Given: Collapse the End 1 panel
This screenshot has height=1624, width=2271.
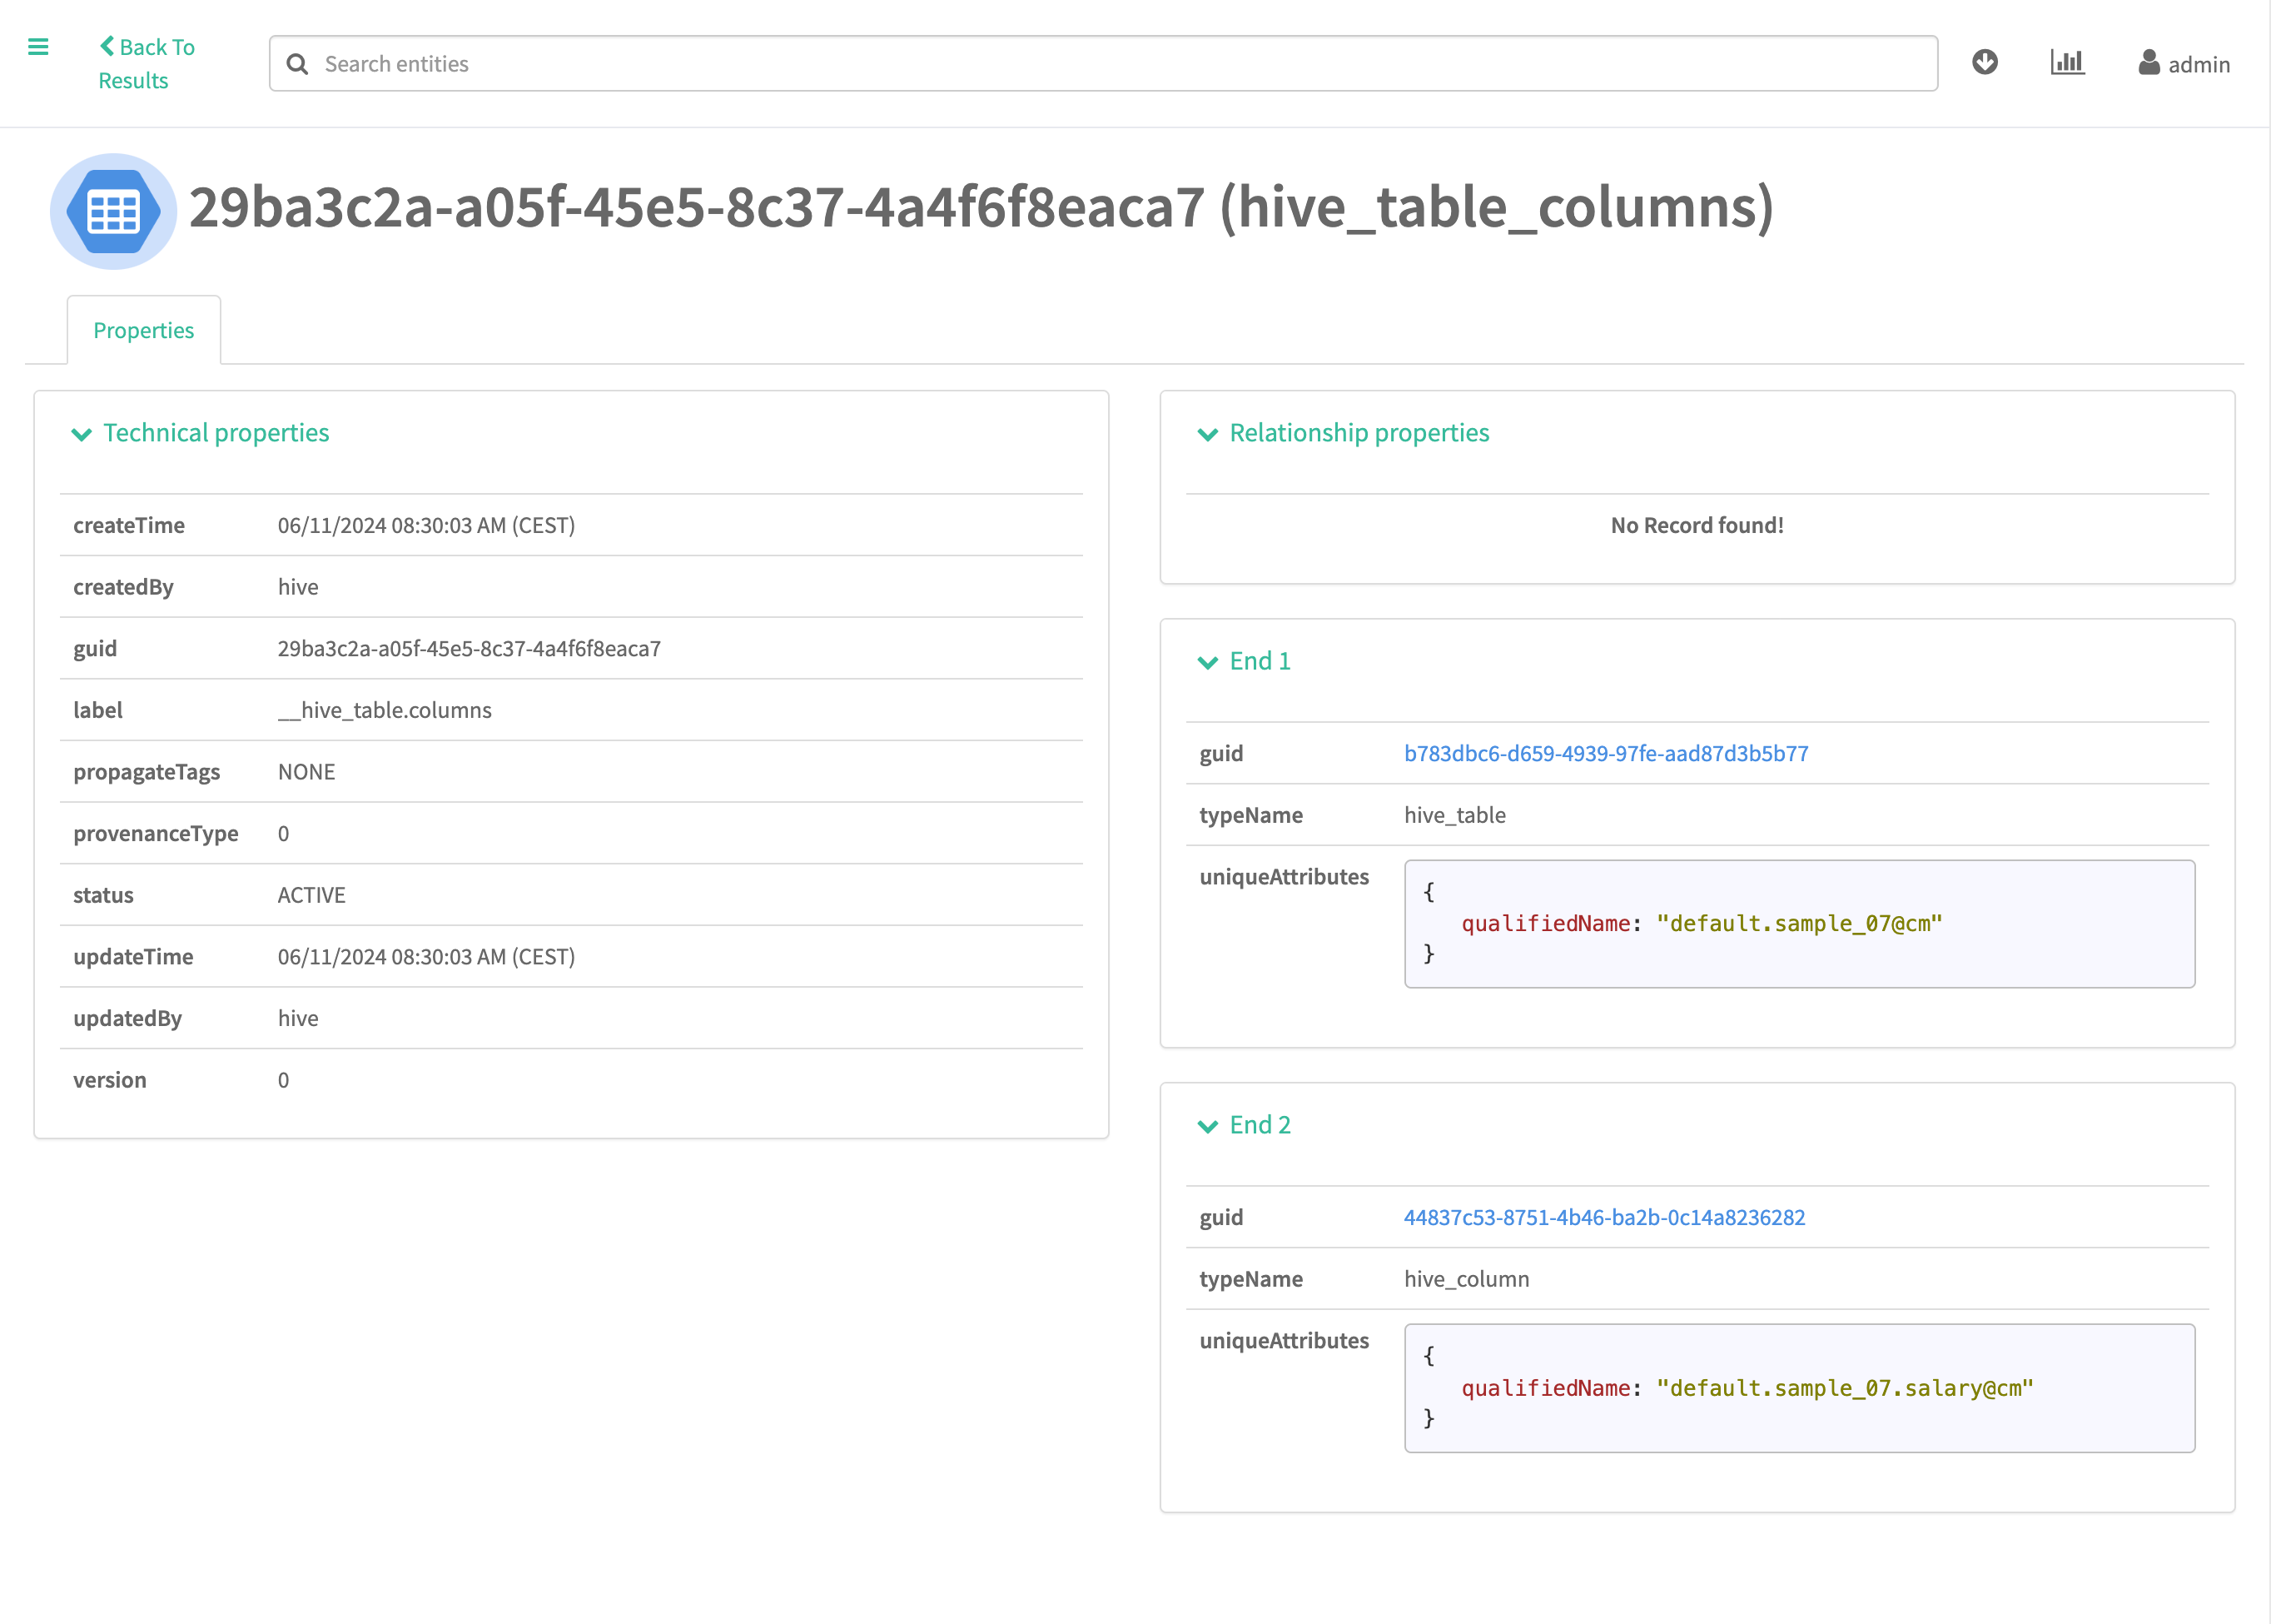Looking at the screenshot, I should pyautogui.click(x=1207, y=662).
